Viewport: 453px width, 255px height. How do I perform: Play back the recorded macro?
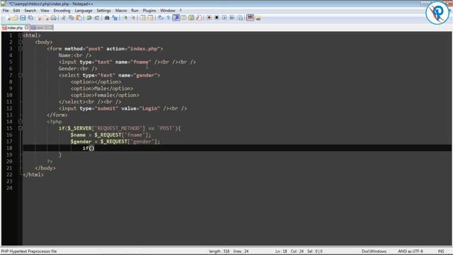click(224, 18)
